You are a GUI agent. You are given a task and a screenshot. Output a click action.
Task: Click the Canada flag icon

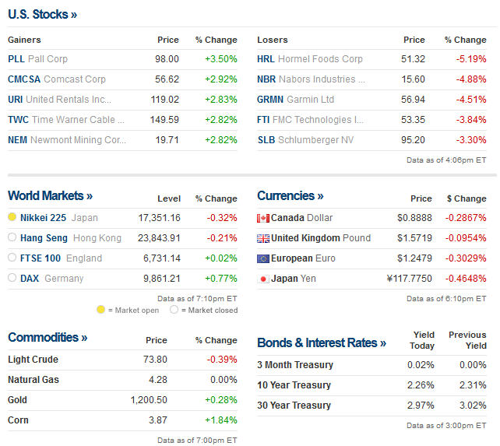point(263,218)
